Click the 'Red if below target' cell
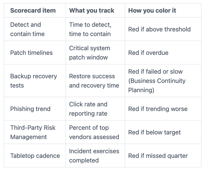Viewport: 205px width, 171px height. pos(154,132)
